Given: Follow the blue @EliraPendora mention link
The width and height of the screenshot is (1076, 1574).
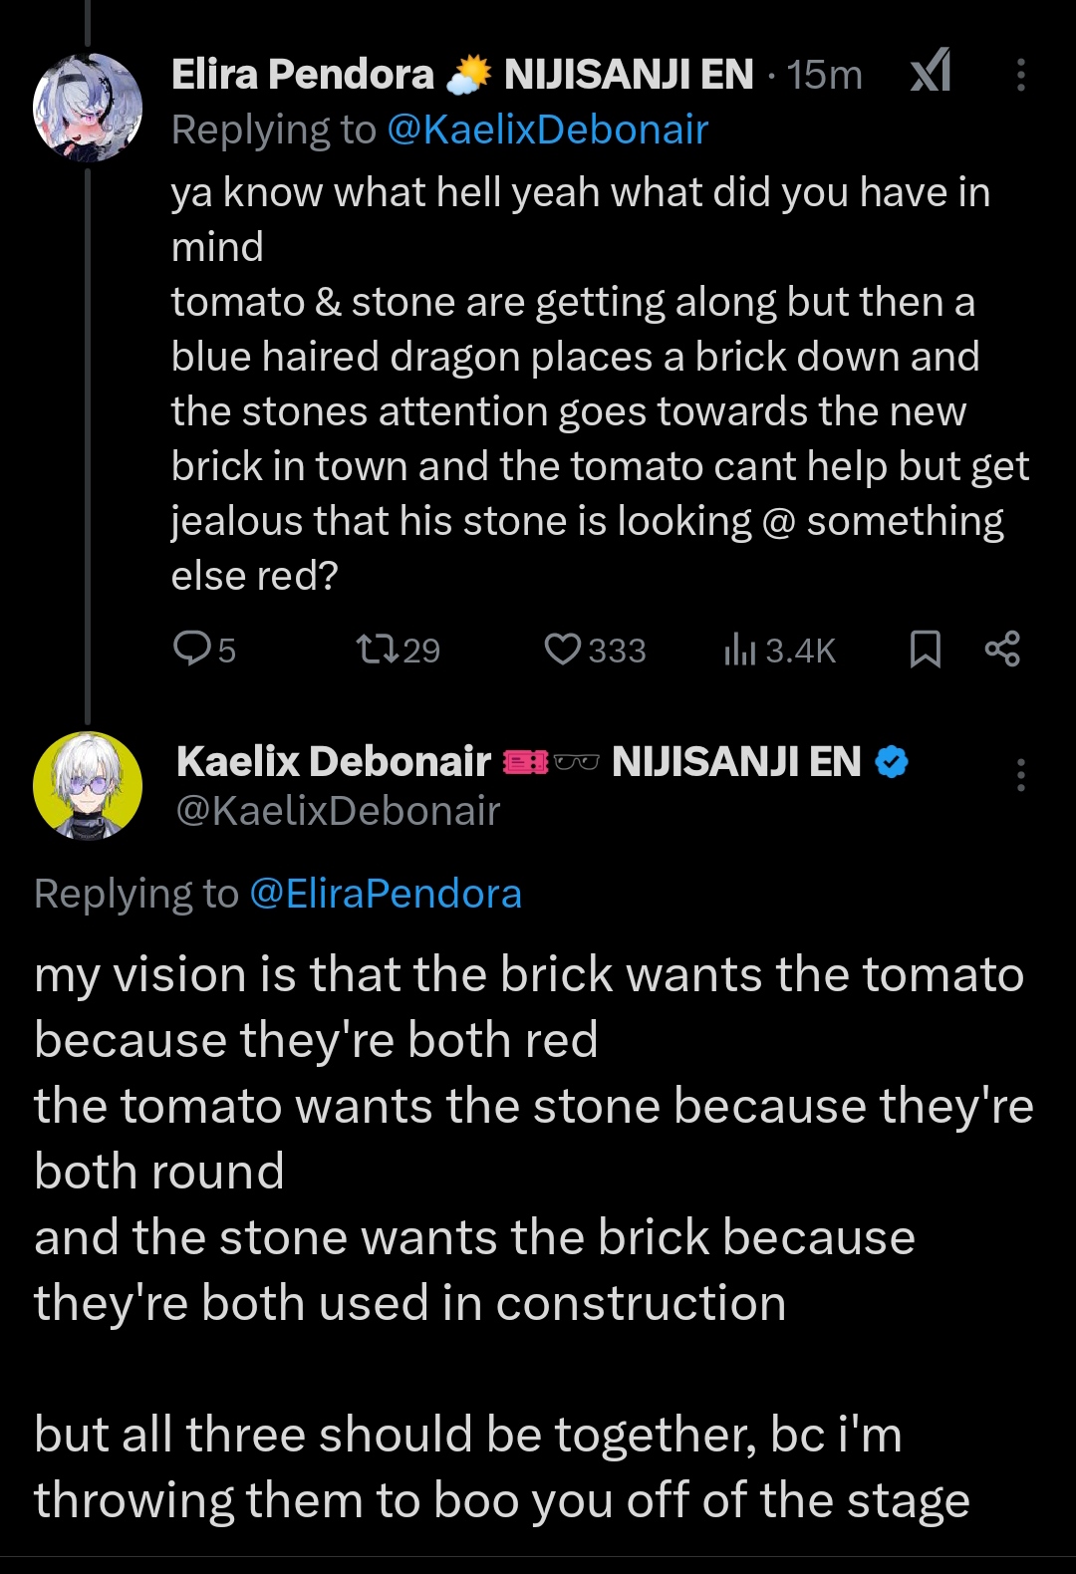Looking at the screenshot, I should pyautogui.click(x=386, y=894).
